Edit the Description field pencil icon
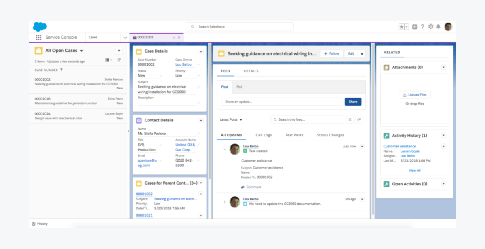This screenshot has width=485, height=249. pyautogui.click(x=198, y=103)
